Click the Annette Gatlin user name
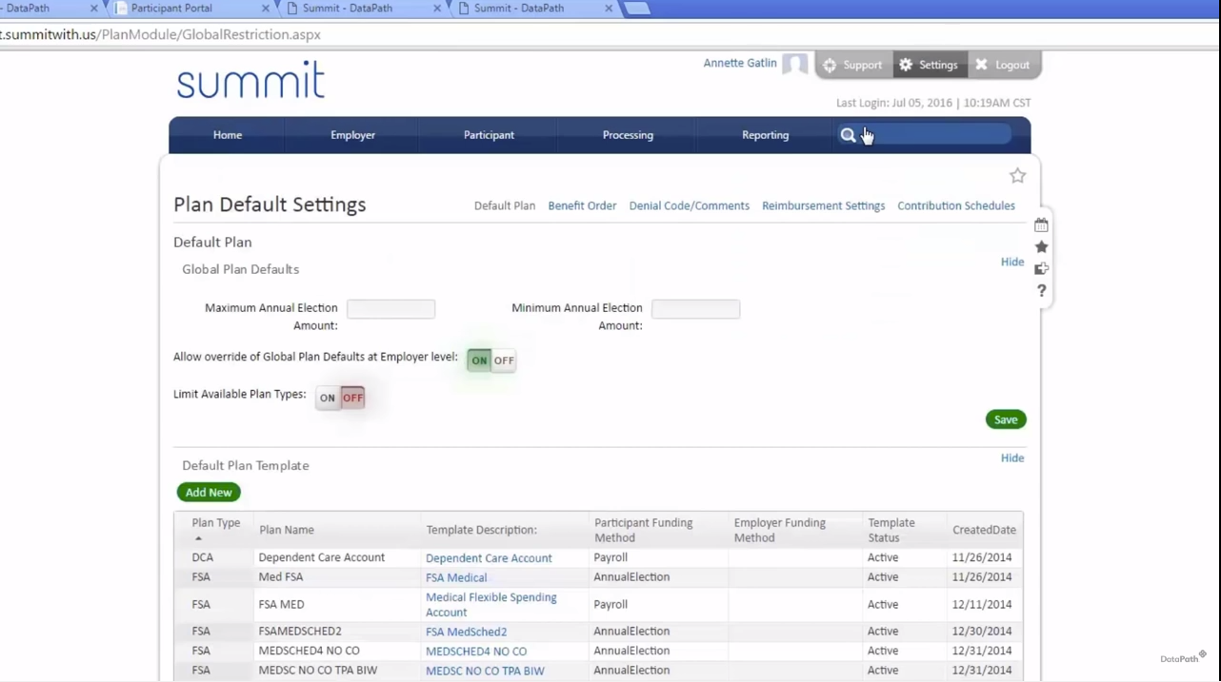The height and width of the screenshot is (682, 1221). coord(740,63)
